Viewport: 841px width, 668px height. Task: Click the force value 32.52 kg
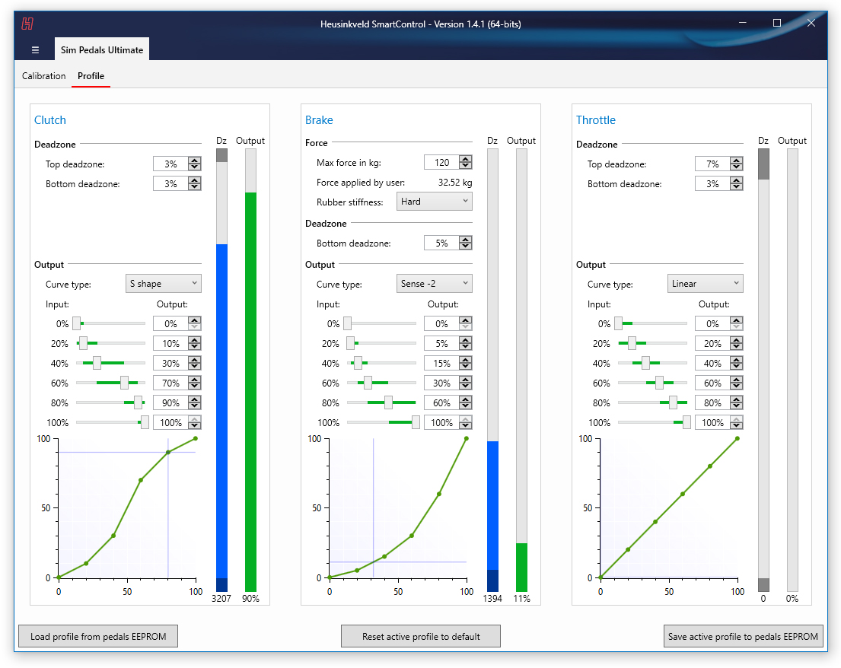[455, 183]
